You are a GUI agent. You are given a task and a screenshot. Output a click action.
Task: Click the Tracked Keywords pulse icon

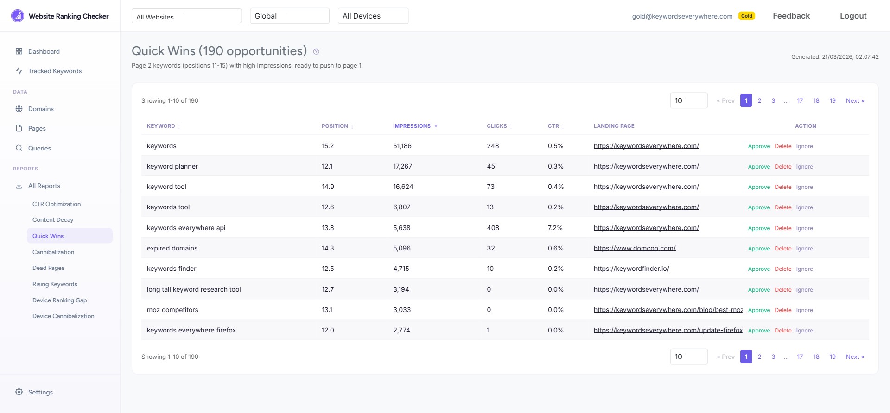(19, 71)
